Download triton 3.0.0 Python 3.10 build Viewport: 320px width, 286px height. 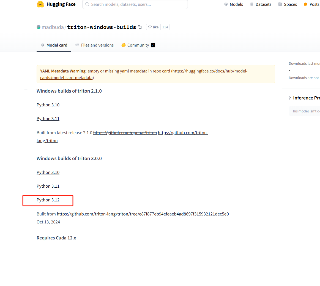tap(48, 172)
